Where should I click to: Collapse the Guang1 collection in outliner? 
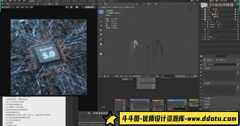tap(203, 19)
